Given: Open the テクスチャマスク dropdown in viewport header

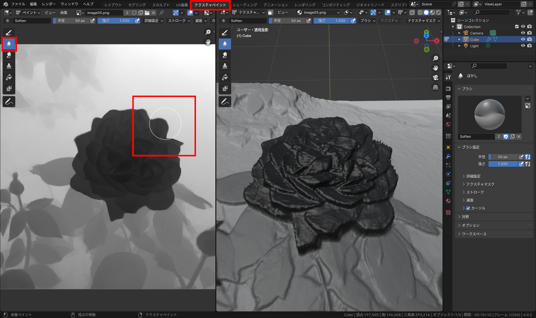Looking at the screenshot, I should pos(424,21).
